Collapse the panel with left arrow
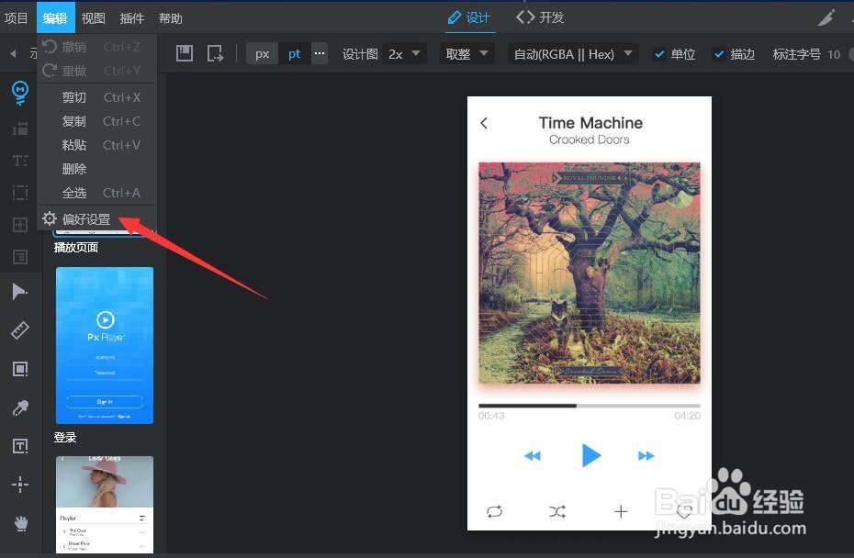Screen dimensions: 854x558 coord(13,53)
